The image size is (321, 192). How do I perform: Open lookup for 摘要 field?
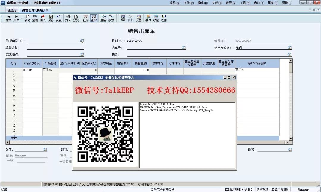pos(289,55)
